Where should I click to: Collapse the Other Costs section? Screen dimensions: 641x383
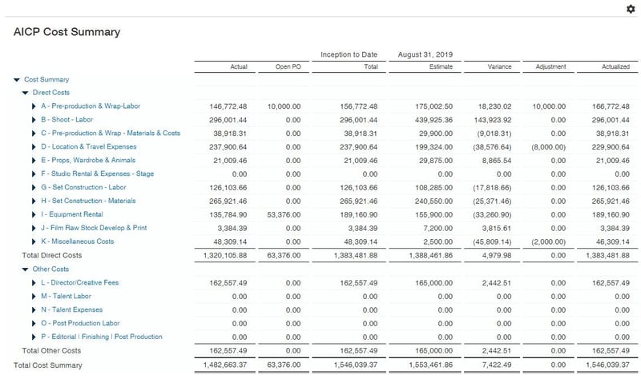(x=25, y=269)
